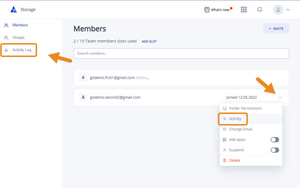Open the apps grid icon
Image resolution: width=300 pixels, height=188 pixels.
pos(244,9)
